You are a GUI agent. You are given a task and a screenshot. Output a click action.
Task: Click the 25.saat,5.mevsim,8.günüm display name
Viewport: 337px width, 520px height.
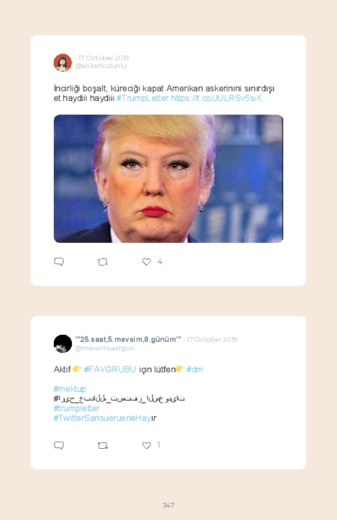click(128, 339)
